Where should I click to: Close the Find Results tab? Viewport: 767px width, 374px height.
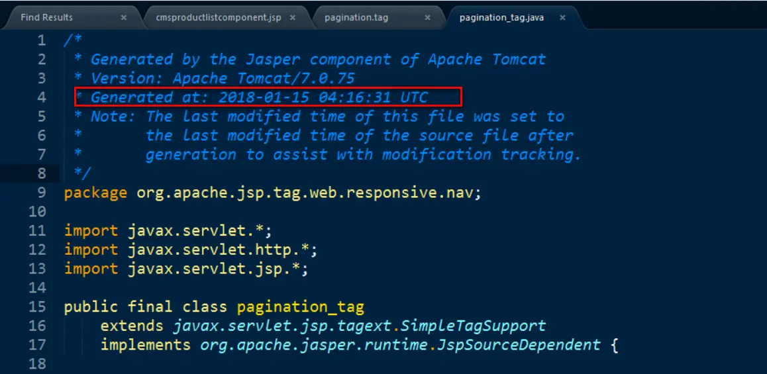124,18
